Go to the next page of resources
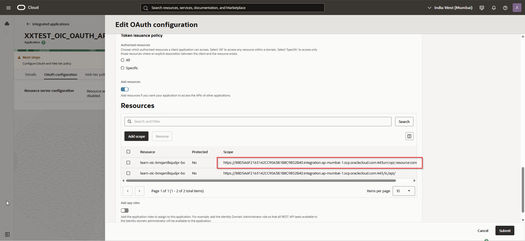Image resolution: width=525 pixels, height=241 pixels. [x=139, y=191]
